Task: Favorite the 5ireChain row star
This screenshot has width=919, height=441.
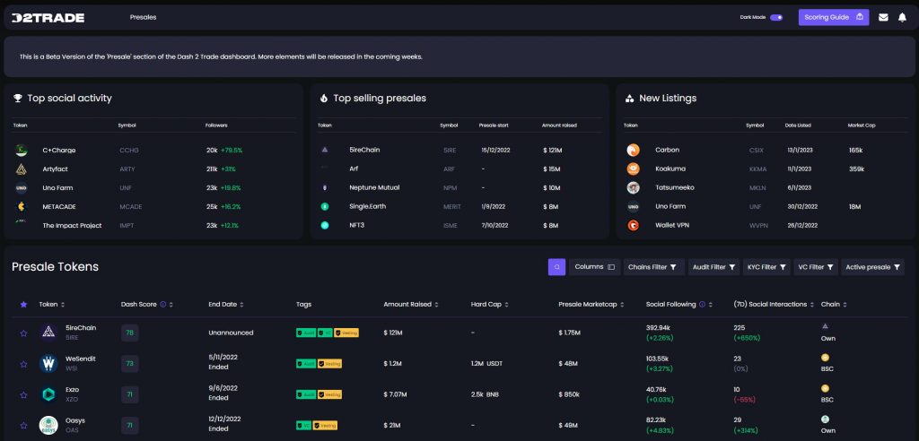Action: coord(23,333)
